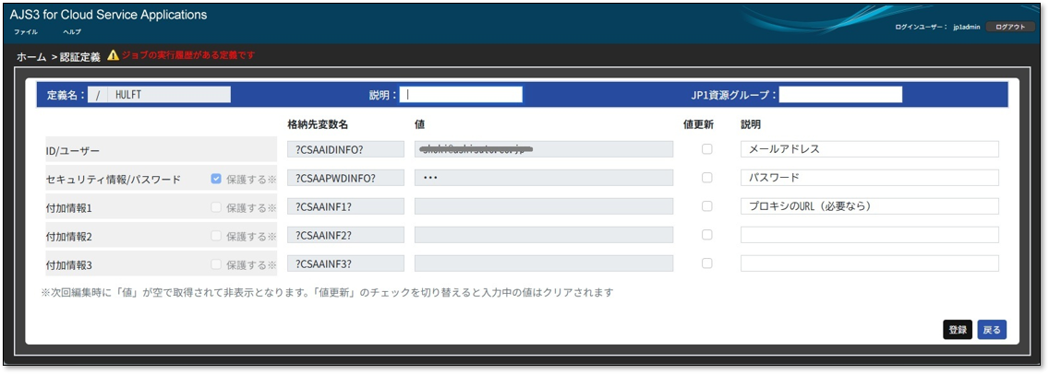This screenshot has height=374, width=1049.
Task: Open the ヘルプ menu
Action: click(72, 32)
